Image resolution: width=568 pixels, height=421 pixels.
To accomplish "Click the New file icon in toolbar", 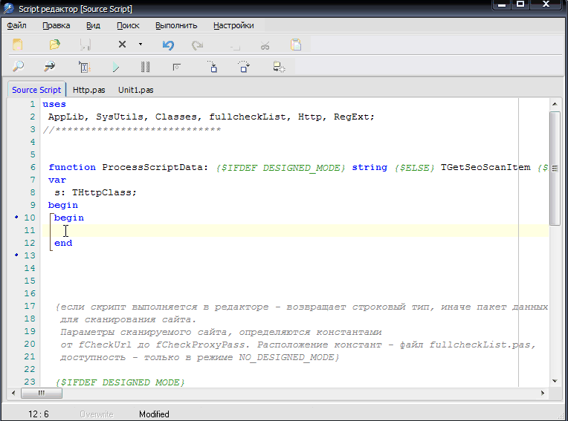I will pos(18,45).
